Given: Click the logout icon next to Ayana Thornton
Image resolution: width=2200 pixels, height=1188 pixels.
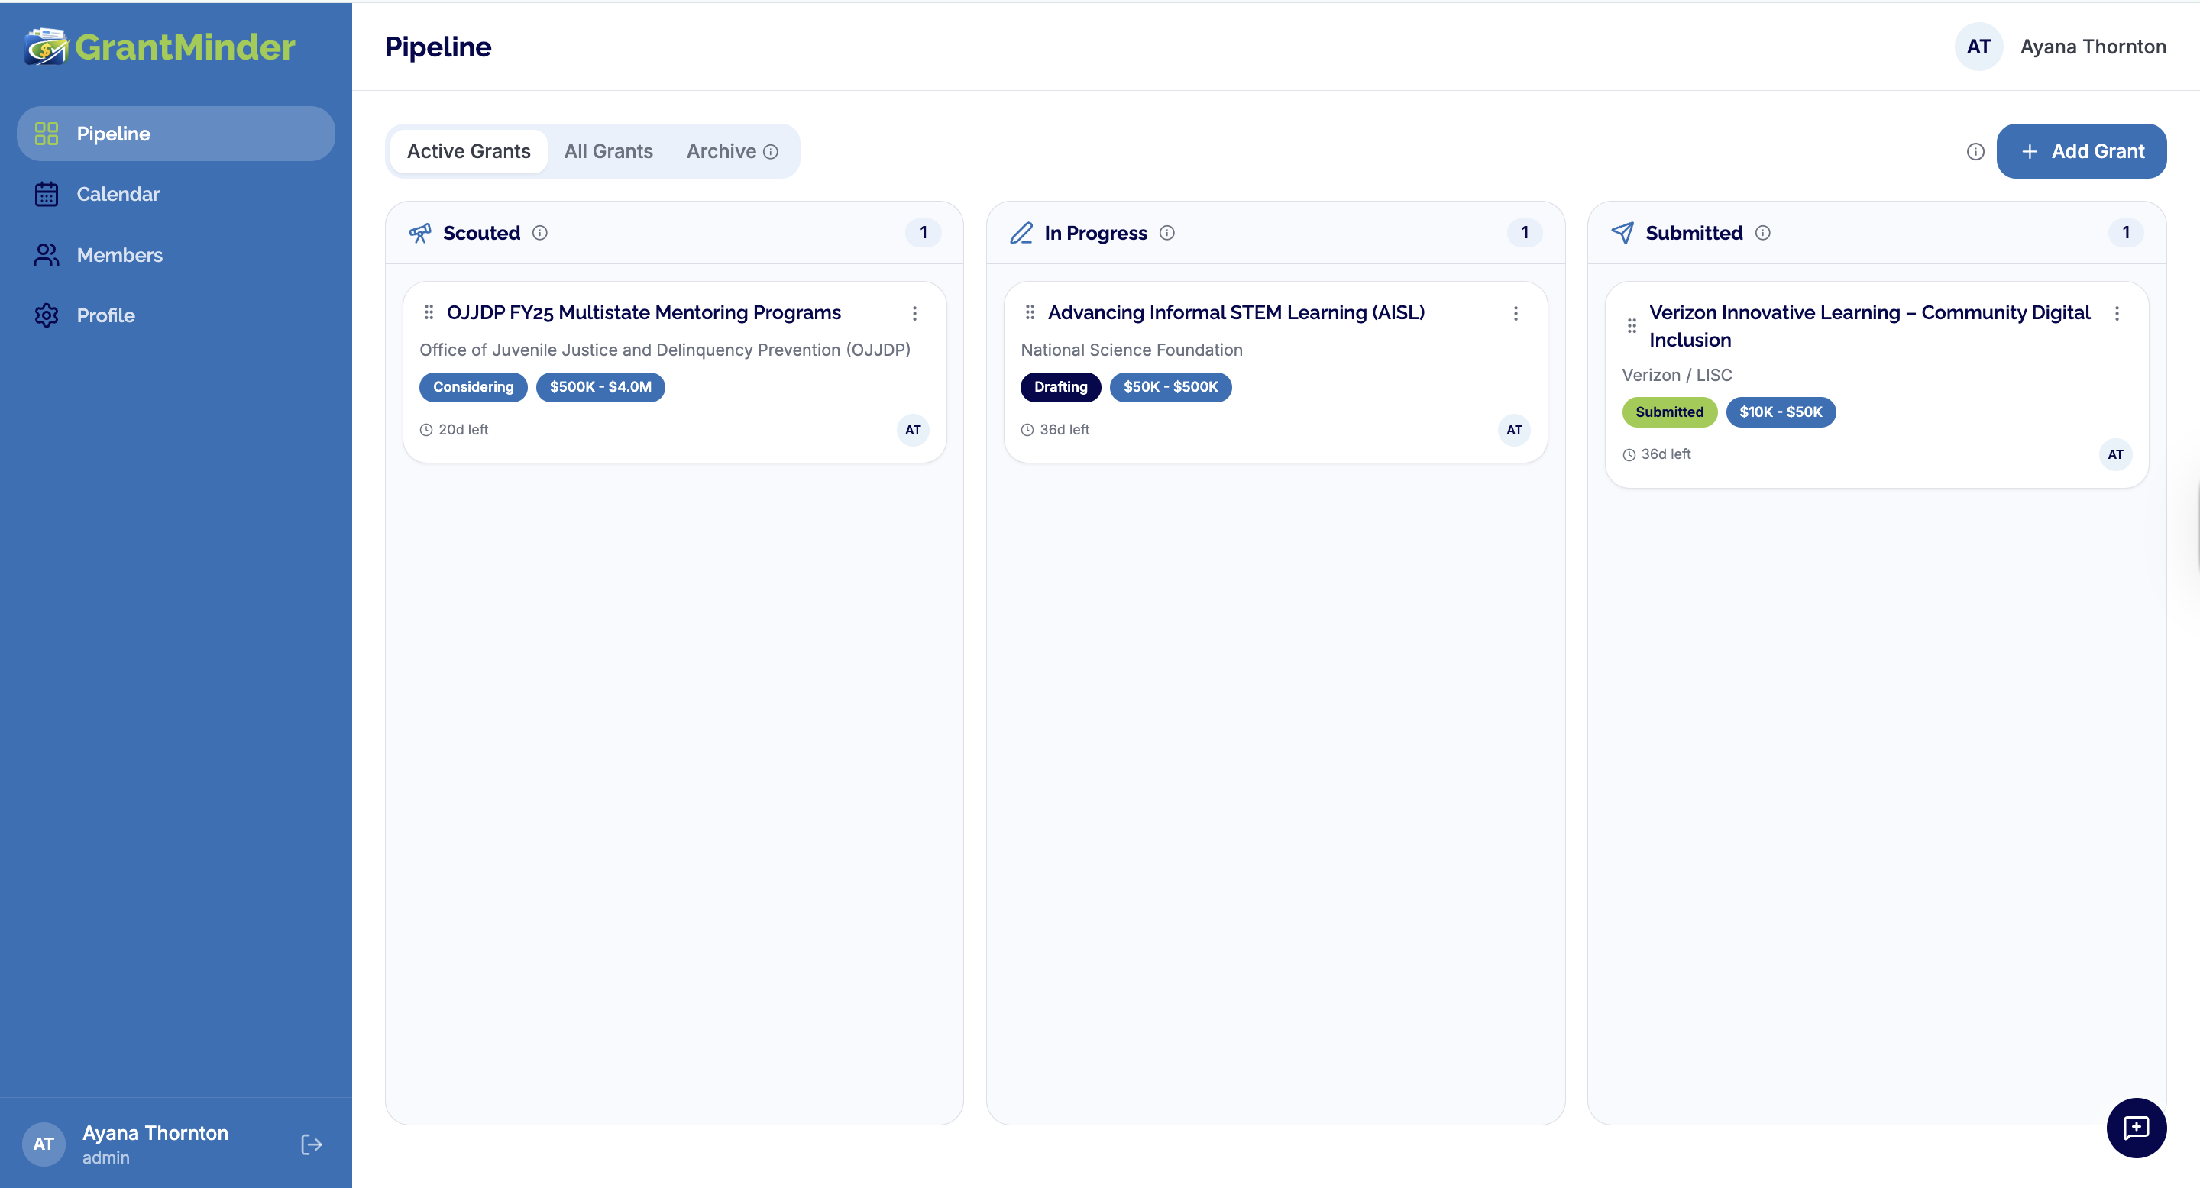Looking at the screenshot, I should [311, 1144].
